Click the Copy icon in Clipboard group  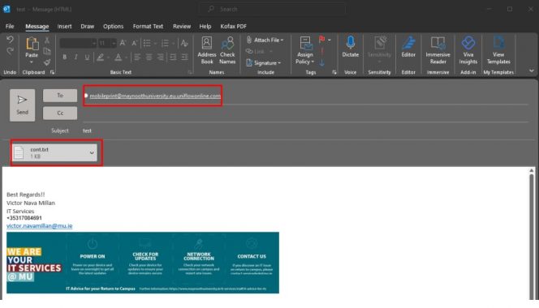(47, 52)
